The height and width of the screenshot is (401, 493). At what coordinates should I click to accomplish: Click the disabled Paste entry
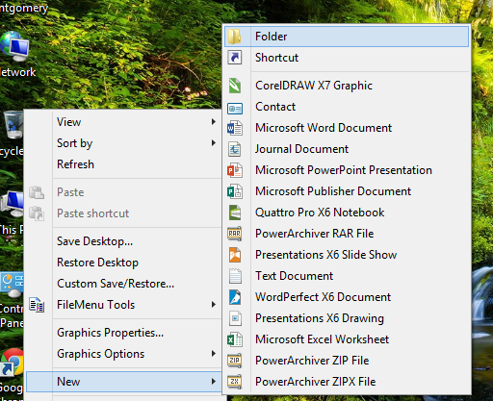point(123,192)
